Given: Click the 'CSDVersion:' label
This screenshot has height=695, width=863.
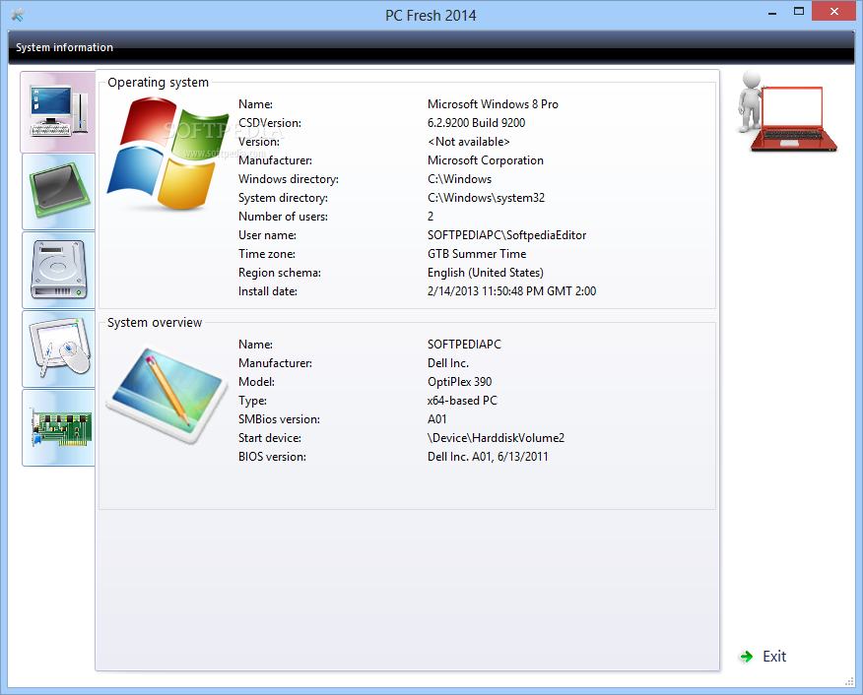Looking at the screenshot, I should 269,123.
